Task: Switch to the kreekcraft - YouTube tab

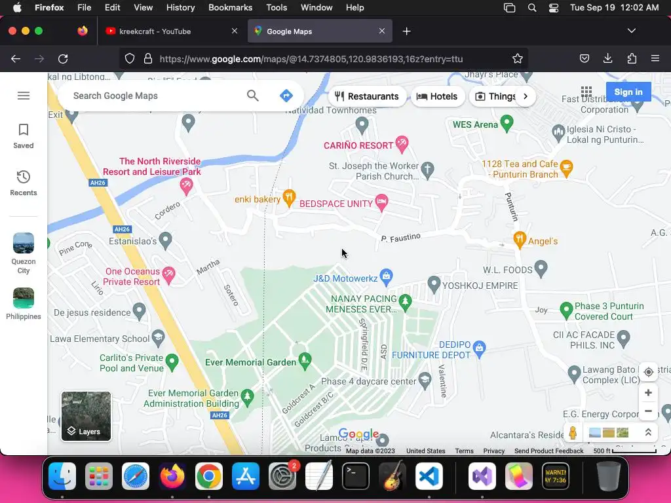Action: point(171,31)
